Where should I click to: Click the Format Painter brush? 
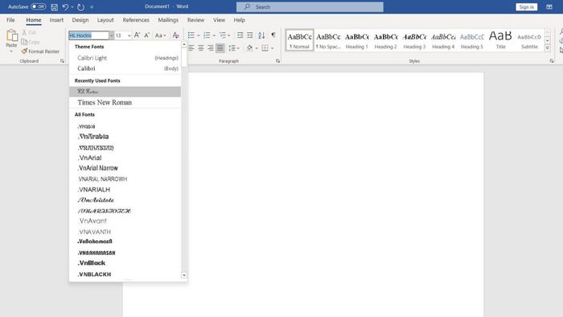pos(24,51)
